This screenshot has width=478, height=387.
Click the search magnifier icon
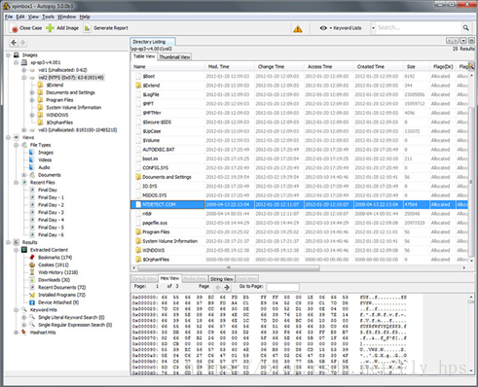pyautogui.click(x=465, y=28)
